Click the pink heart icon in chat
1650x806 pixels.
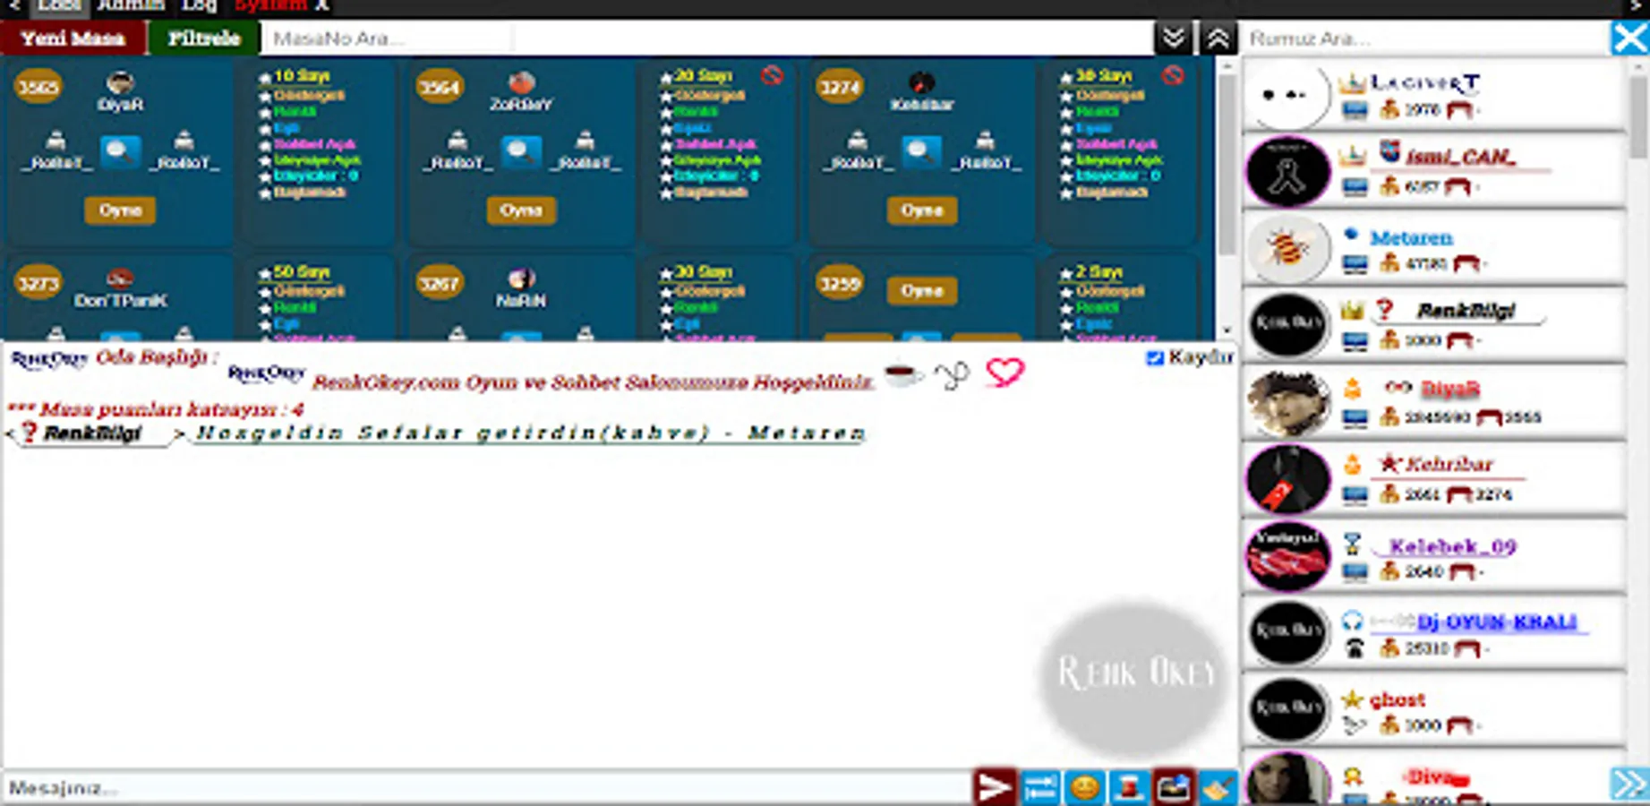point(1005,372)
